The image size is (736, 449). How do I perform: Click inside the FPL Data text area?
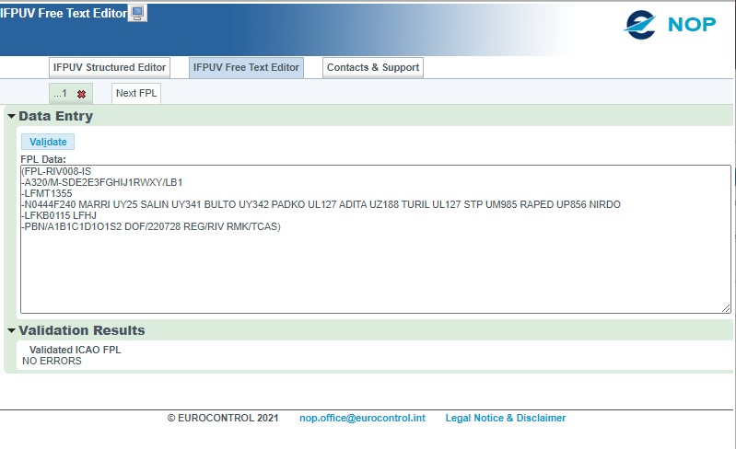(x=376, y=239)
